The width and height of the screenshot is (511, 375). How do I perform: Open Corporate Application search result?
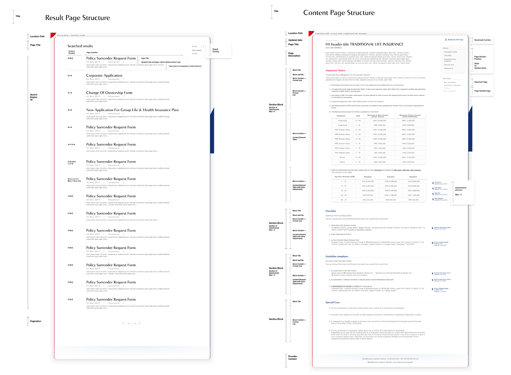[104, 75]
